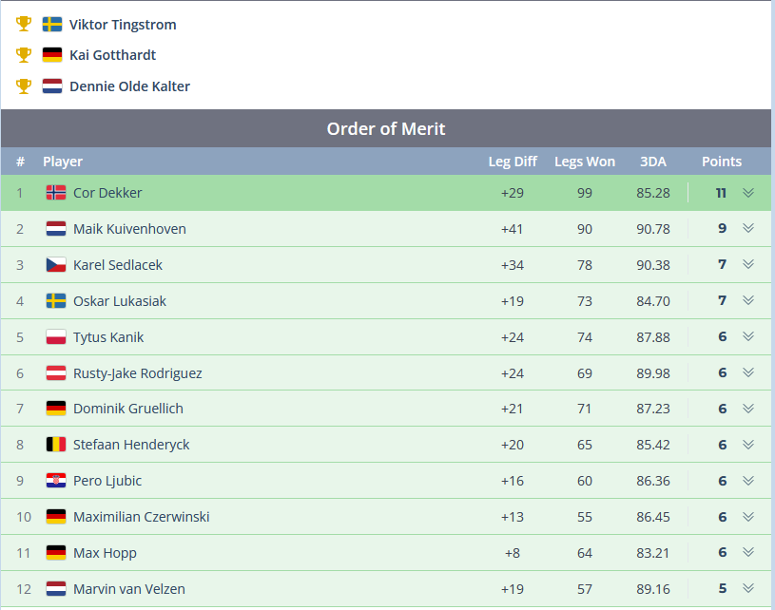
Task: Click the trophy icon beside Viktor Tingstrom
Action: [24, 24]
